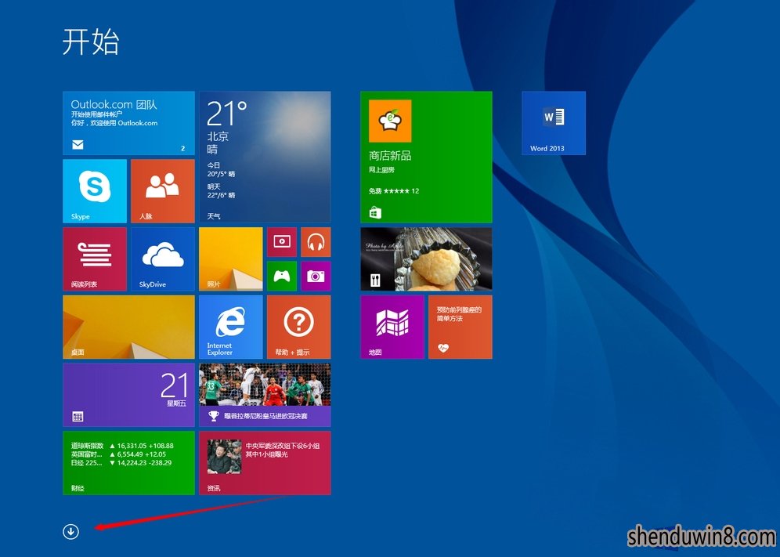Open the Health & Fitness heart tile
Image resolution: width=780 pixels, height=557 pixels.
tap(460, 327)
